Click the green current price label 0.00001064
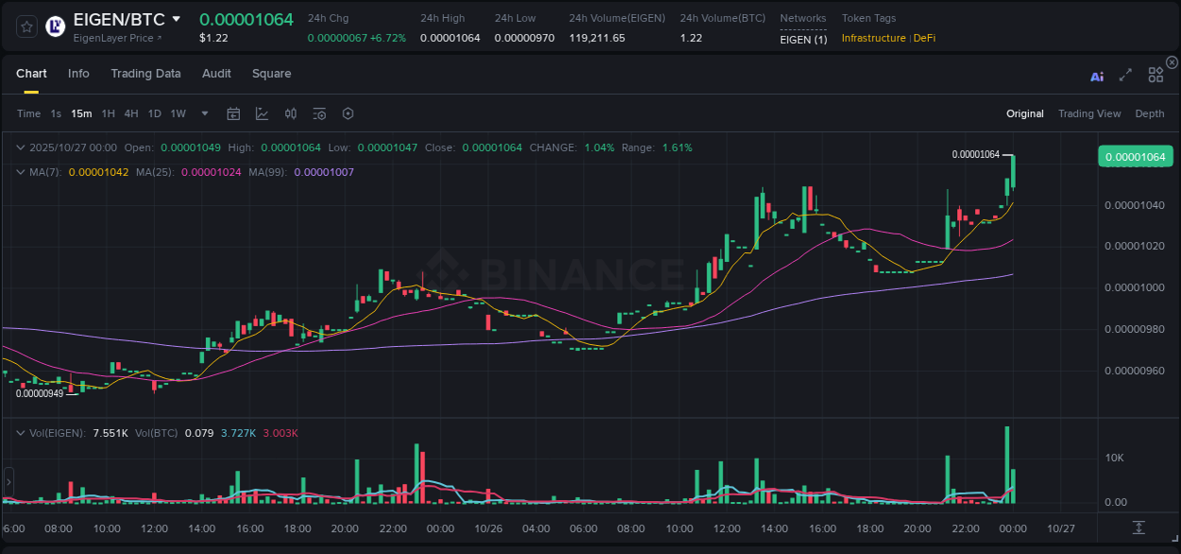 pyautogui.click(x=1135, y=156)
